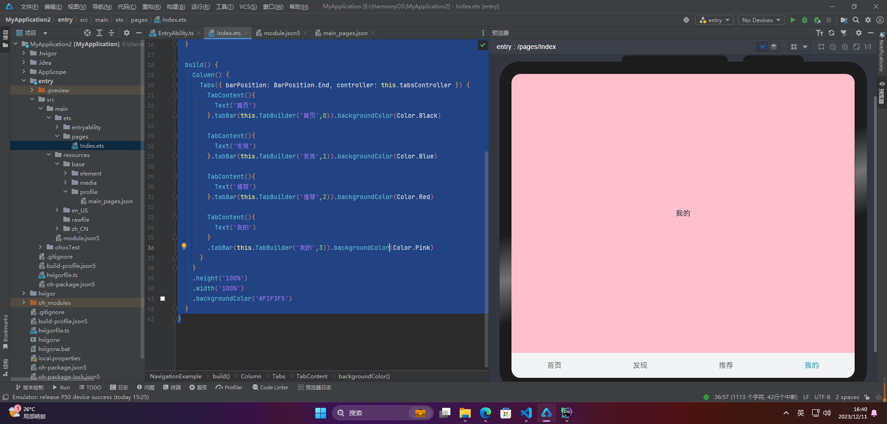Image resolution: width=887 pixels, height=424 pixels.
Task: Collapse the pages folder in project tree
Action: click(x=57, y=136)
